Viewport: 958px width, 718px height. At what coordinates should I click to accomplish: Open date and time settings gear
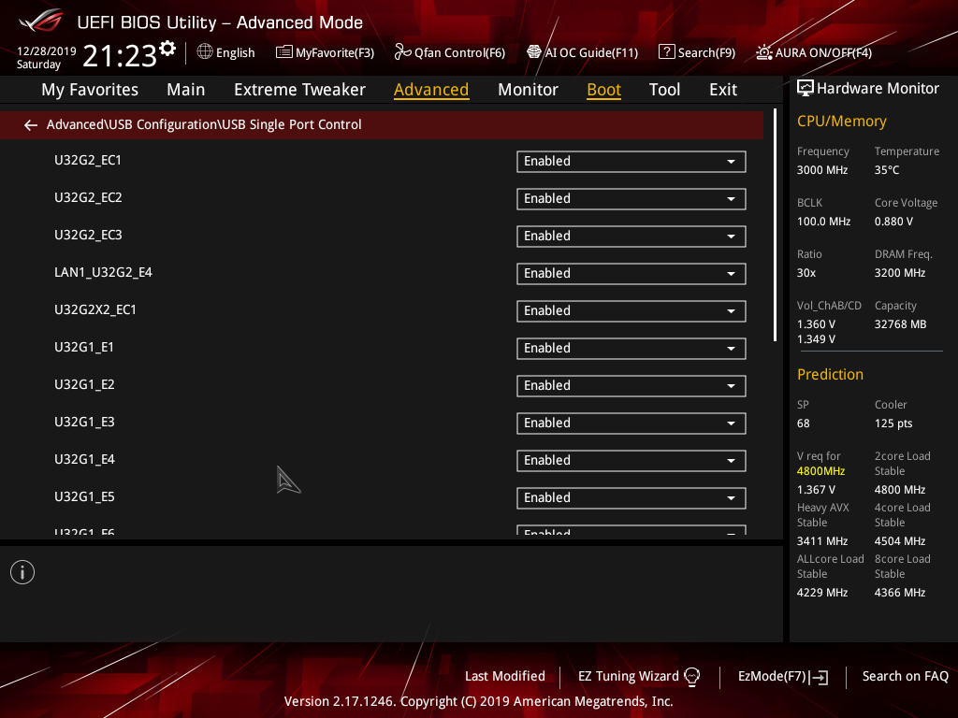[x=167, y=49]
